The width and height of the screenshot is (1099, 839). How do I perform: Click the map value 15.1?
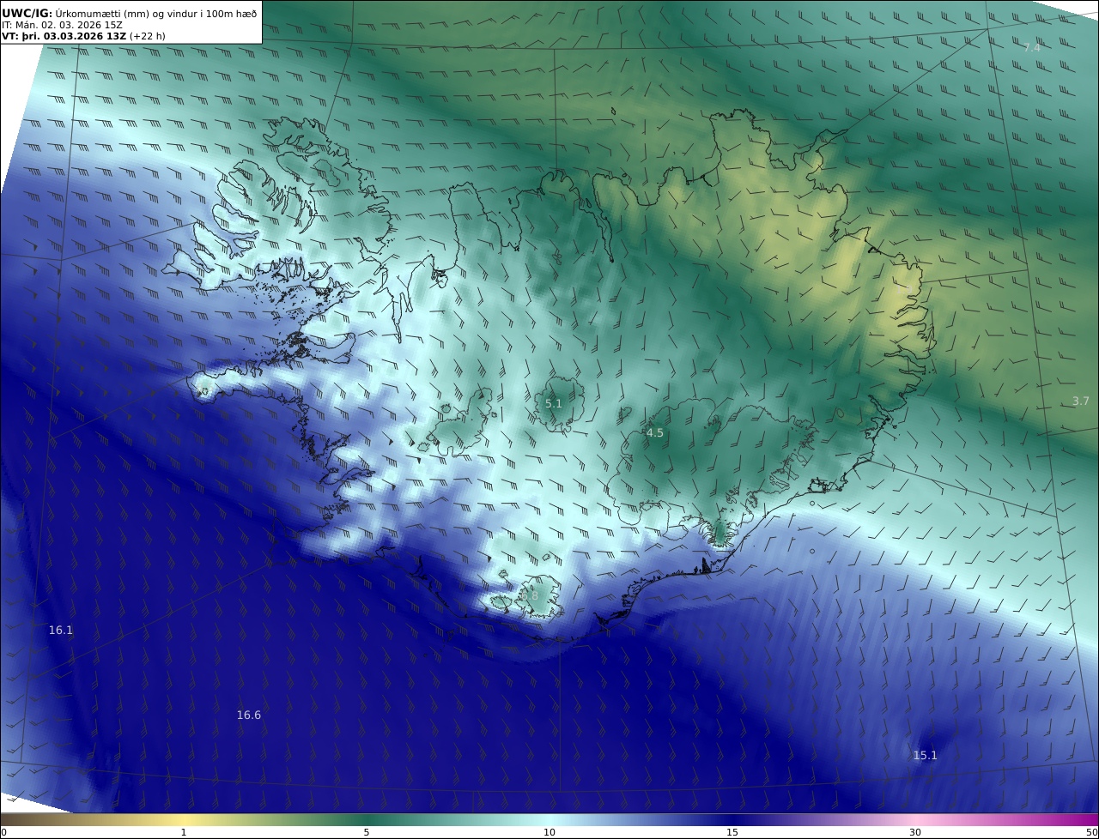(925, 755)
